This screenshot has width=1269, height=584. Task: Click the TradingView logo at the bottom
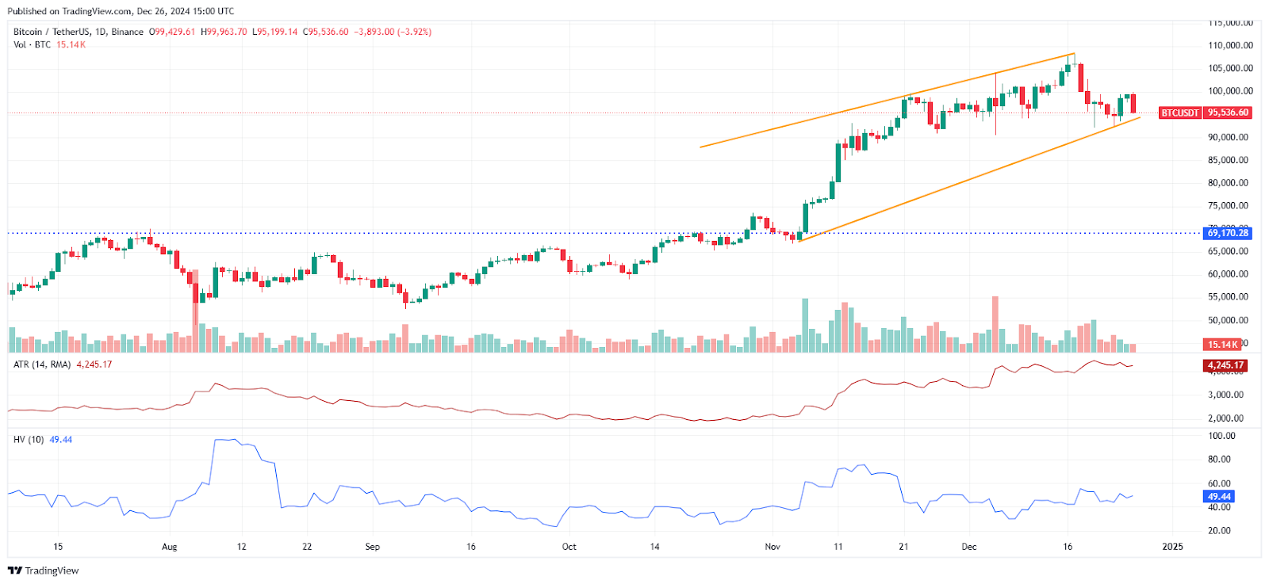click(x=44, y=571)
